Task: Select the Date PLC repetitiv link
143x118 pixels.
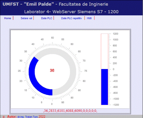Action: 71,18
